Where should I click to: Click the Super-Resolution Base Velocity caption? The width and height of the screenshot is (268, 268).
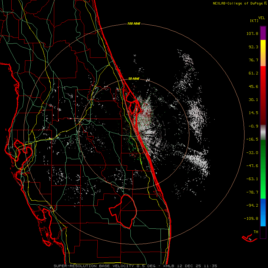135,266
